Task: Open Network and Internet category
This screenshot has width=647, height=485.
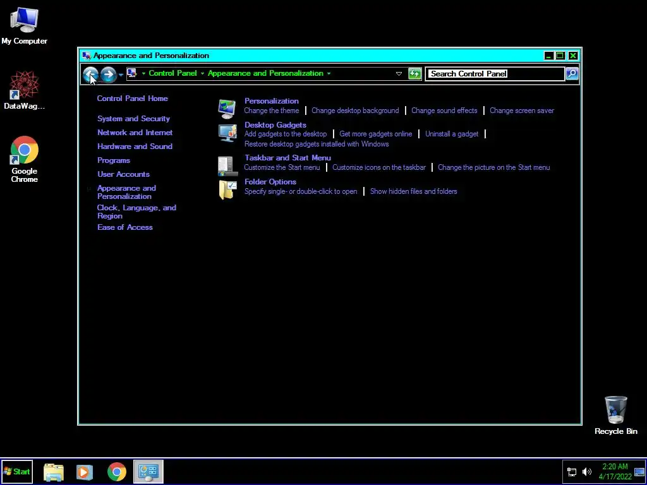Action: [x=135, y=133]
